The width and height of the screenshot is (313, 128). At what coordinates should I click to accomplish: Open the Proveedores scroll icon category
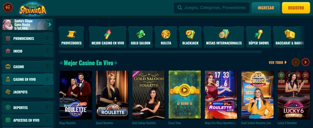71,37
